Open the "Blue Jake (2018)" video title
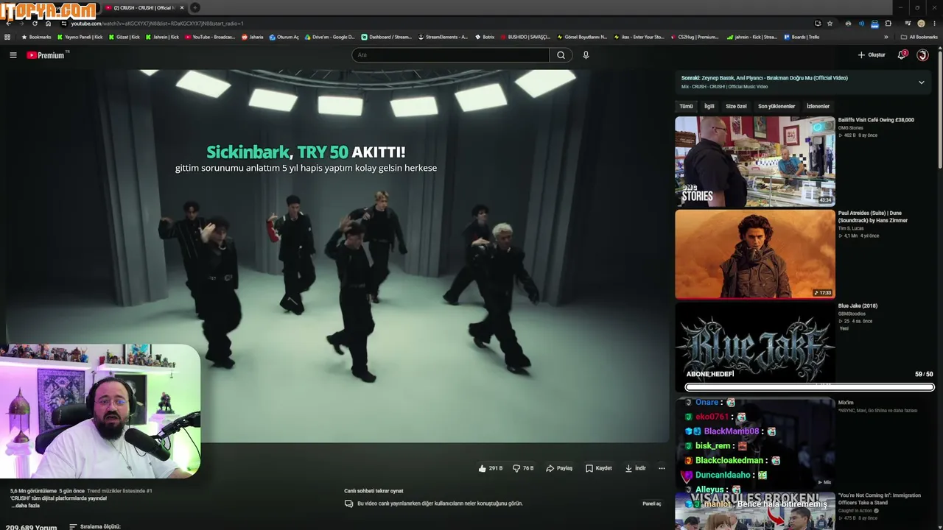This screenshot has width=943, height=530. (x=858, y=305)
